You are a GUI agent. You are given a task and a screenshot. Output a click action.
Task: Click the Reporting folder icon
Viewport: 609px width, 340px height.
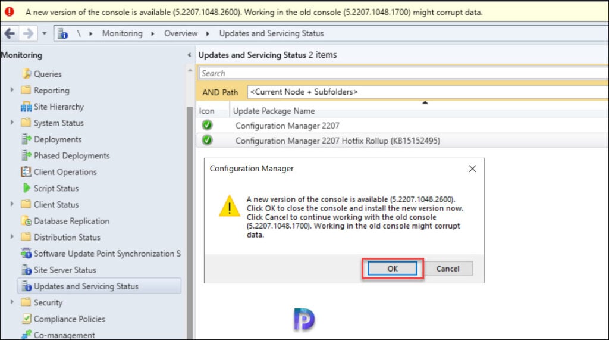[26, 90]
